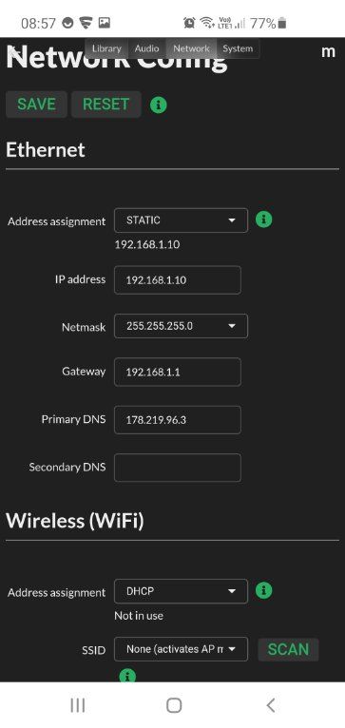Switch to the Library tab

[x=106, y=48]
